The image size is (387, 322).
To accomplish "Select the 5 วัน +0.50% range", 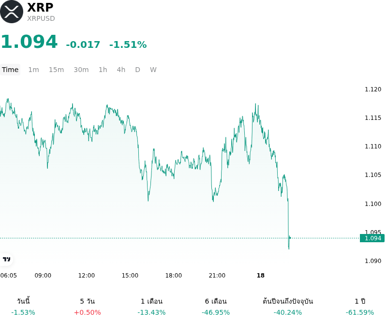I will pyautogui.click(x=88, y=307).
